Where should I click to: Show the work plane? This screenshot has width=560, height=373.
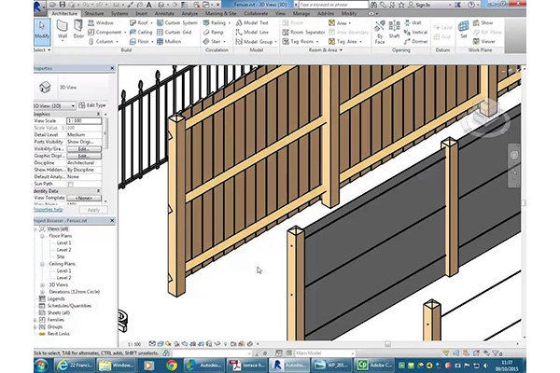(483, 22)
